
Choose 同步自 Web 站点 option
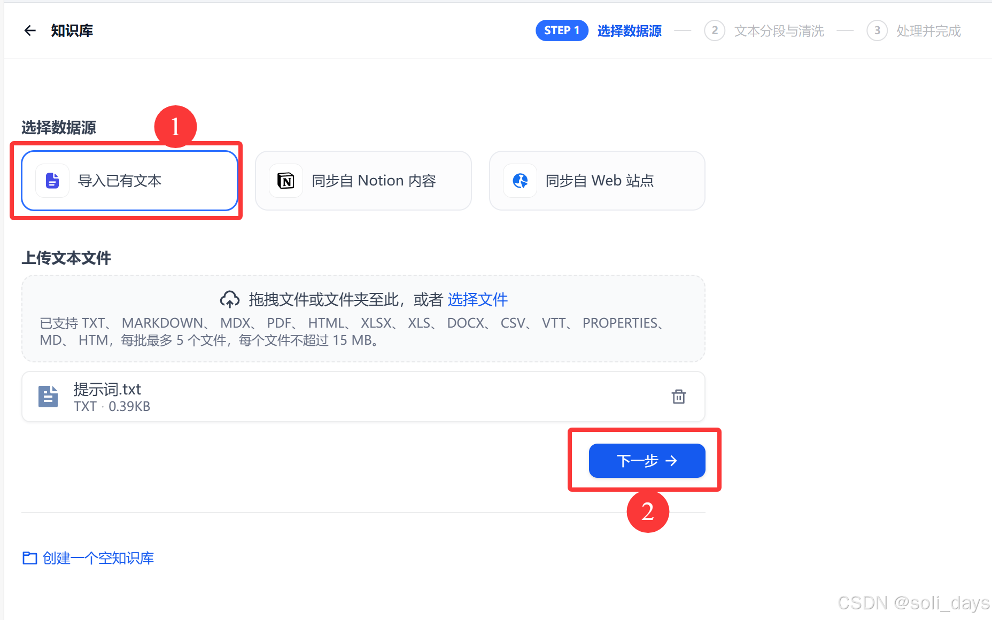(x=597, y=181)
